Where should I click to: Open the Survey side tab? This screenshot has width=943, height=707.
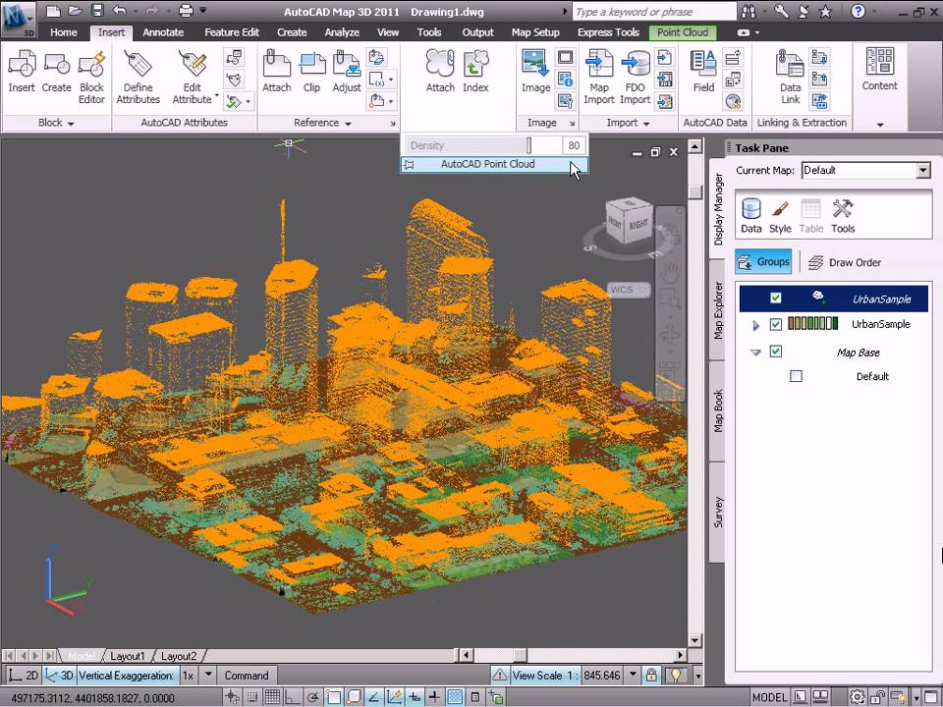(x=717, y=513)
